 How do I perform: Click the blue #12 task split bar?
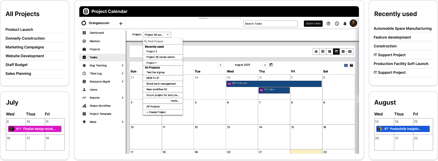click(274, 84)
